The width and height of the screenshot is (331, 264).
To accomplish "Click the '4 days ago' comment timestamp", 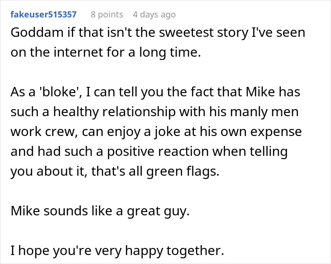I will coord(154,15).
